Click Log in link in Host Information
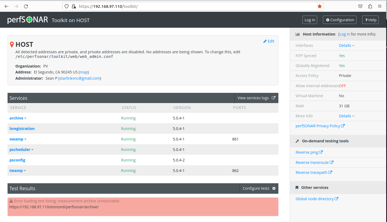 coord(345,34)
